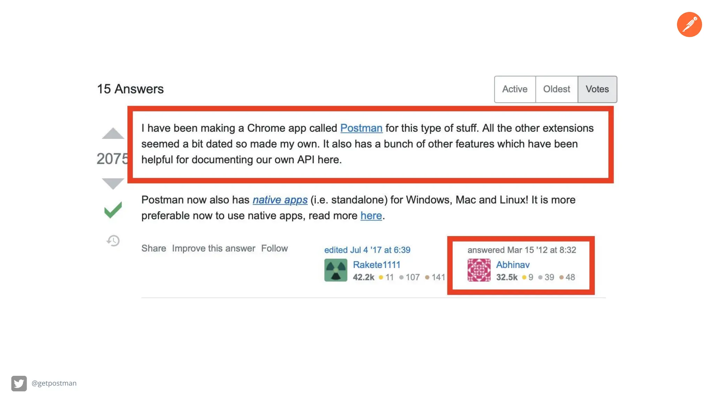
Task: Follow this answer
Action: [x=274, y=248]
